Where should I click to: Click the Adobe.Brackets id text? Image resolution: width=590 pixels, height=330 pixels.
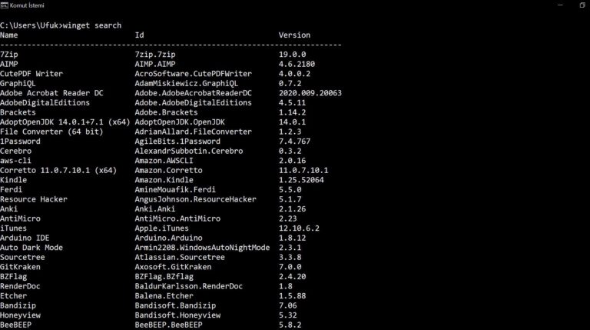point(166,112)
